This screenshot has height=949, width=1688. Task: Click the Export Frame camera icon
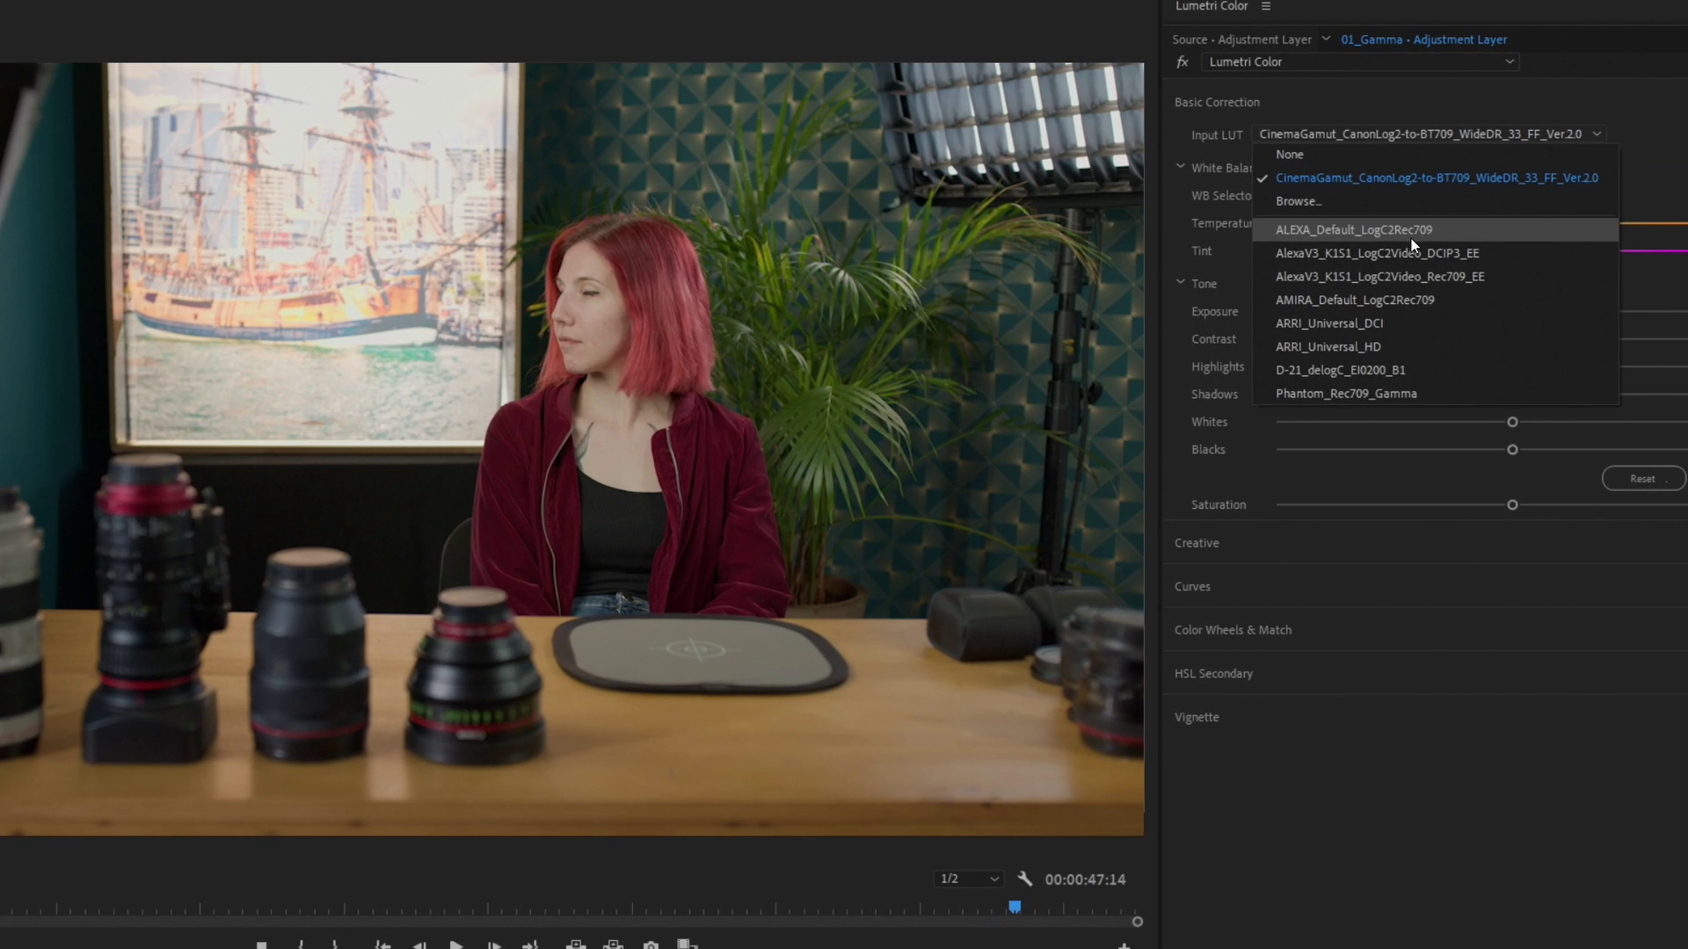(651, 945)
